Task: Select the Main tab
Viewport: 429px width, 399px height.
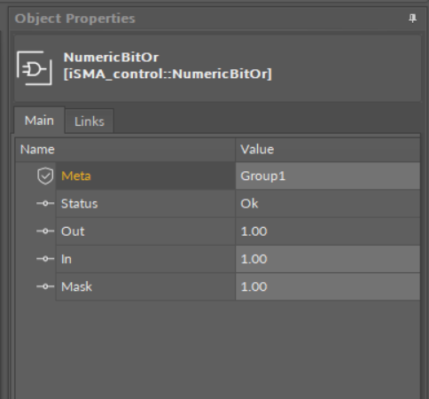Action: tap(39, 121)
